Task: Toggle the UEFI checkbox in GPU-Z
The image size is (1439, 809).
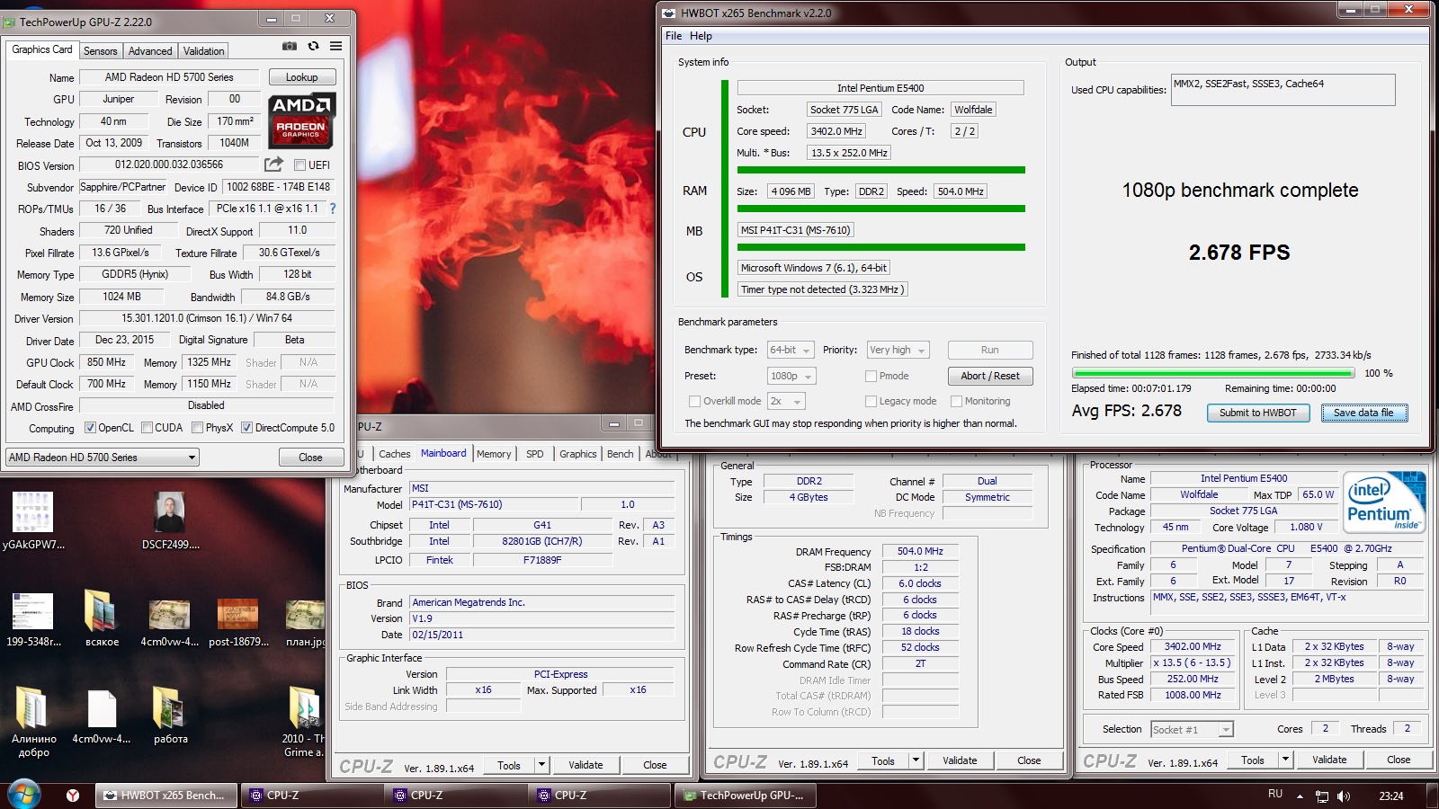Action: (300, 165)
